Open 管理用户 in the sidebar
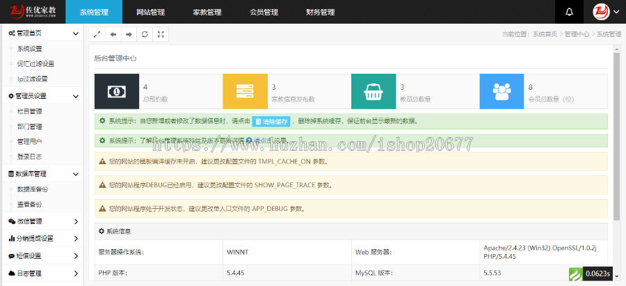This screenshot has width=626, height=286. (x=29, y=141)
